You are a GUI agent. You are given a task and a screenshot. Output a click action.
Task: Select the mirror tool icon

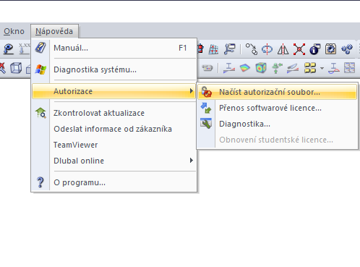point(283,49)
